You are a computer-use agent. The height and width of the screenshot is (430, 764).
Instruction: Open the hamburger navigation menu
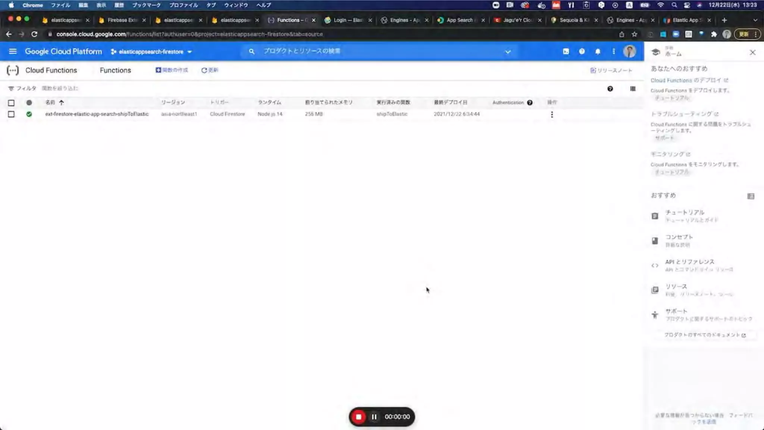[13, 52]
